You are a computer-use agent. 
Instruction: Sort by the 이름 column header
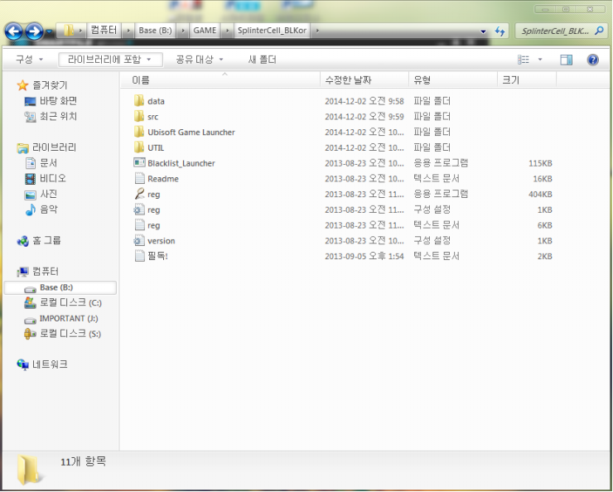pos(220,80)
